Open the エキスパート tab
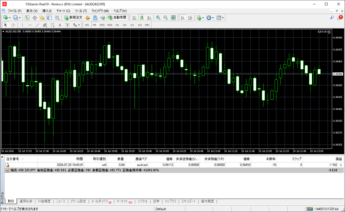This screenshot has width=345, height=212. pyautogui.click(x=189, y=201)
